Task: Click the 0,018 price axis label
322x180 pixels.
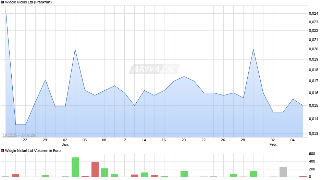Action: click(x=313, y=70)
